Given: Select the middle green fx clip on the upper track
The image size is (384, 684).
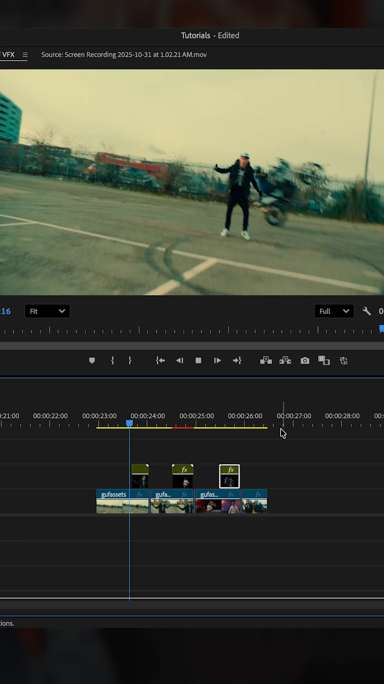Looking at the screenshot, I should pyautogui.click(x=183, y=476).
